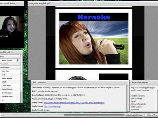Viewport: 158px width, 118px height.
Task: Select attendee AYAT in participants
Action: tap(10, 82)
